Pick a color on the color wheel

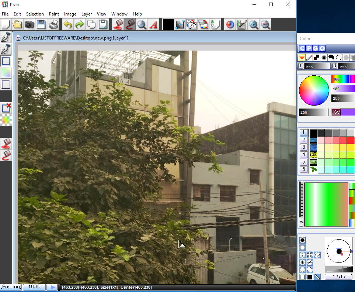tap(314, 90)
